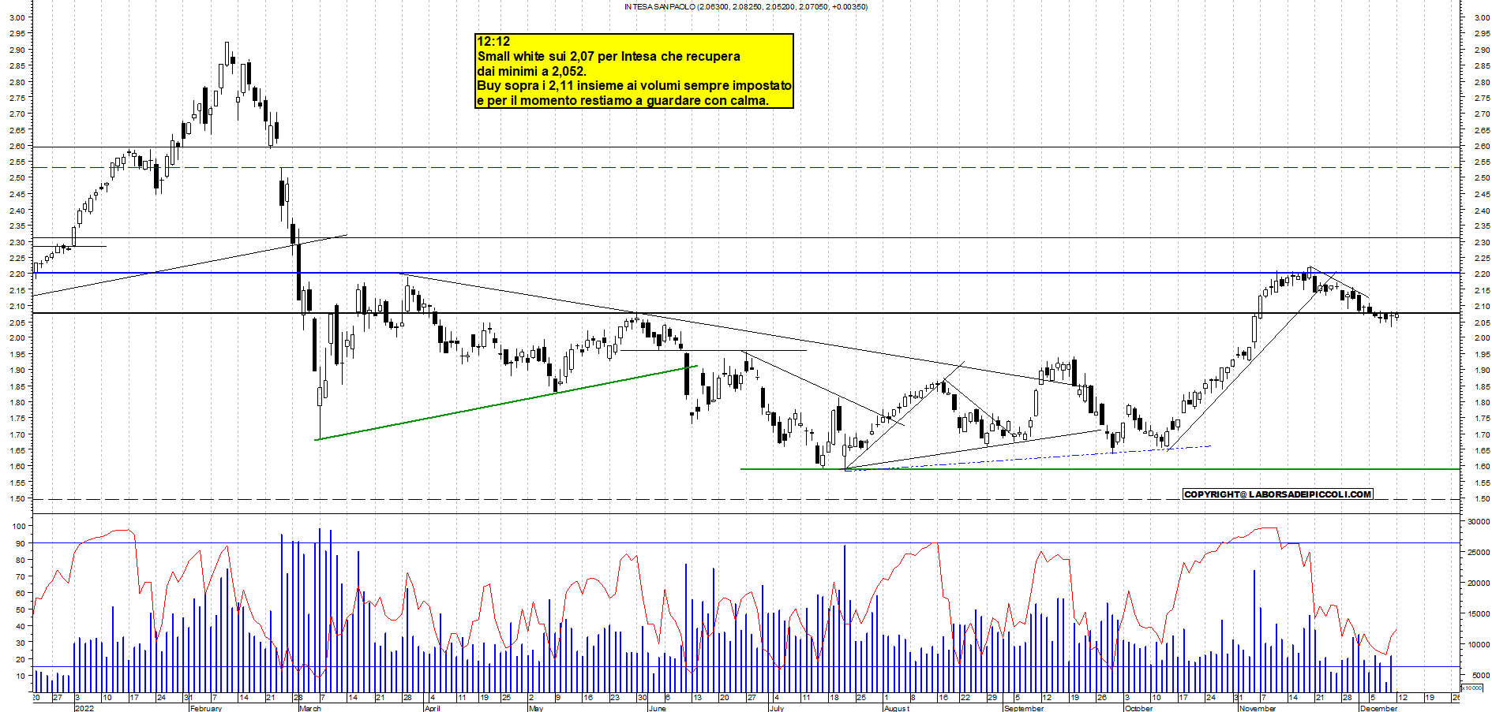Click the text 'dai minimi a 2,052.'
Viewport: 1492px width, 712px height.
(531, 72)
